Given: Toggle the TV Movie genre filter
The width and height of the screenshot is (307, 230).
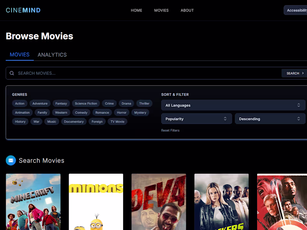Looking at the screenshot, I should [x=117, y=122].
